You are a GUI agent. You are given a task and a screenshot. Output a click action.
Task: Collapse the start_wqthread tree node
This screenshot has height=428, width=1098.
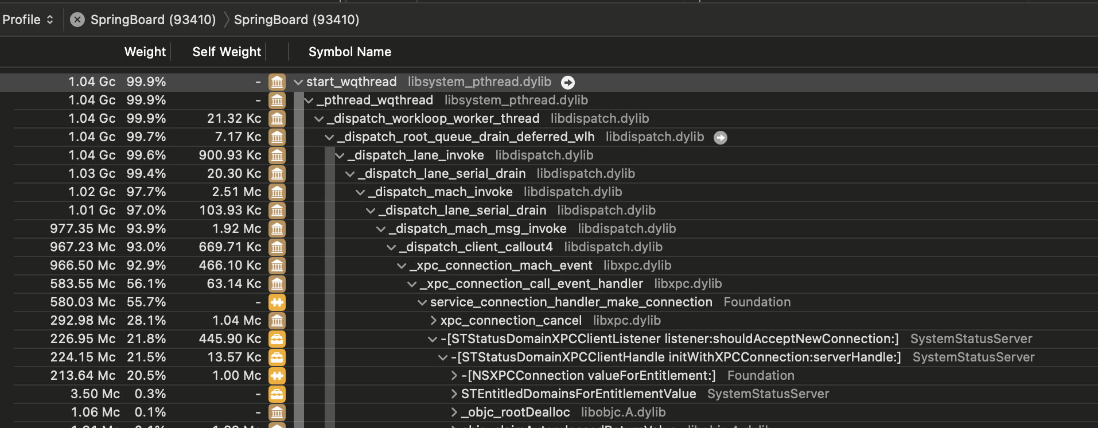coord(298,82)
